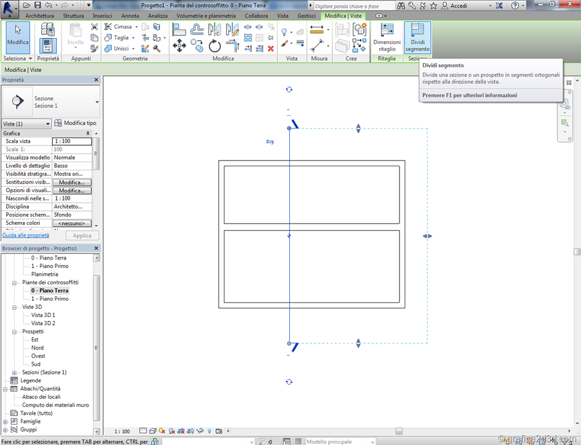Click the red X delete icon
The image size is (581, 445).
point(271,48)
